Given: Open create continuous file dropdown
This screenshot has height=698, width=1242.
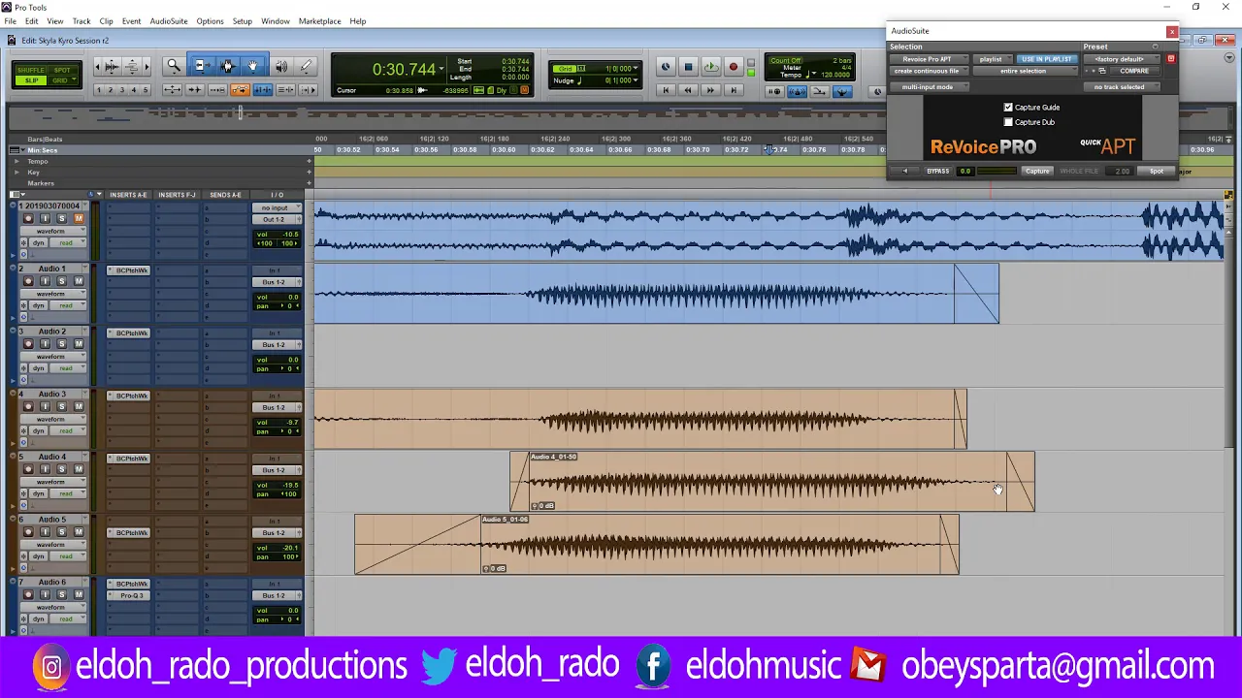Looking at the screenshot, I should 929,71.
